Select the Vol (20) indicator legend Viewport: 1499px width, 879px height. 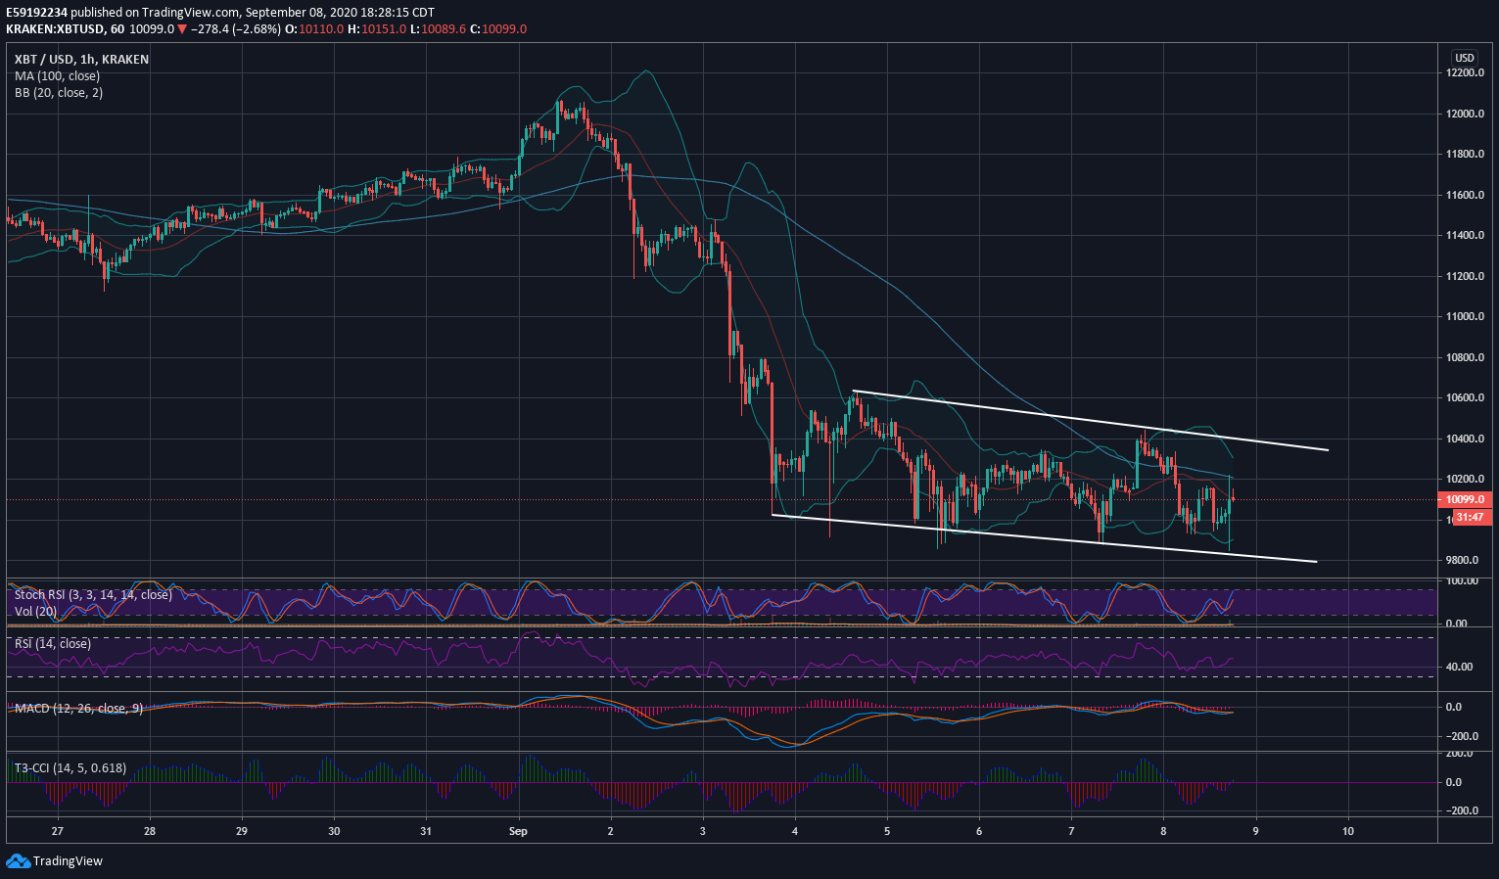coord(36,612)
